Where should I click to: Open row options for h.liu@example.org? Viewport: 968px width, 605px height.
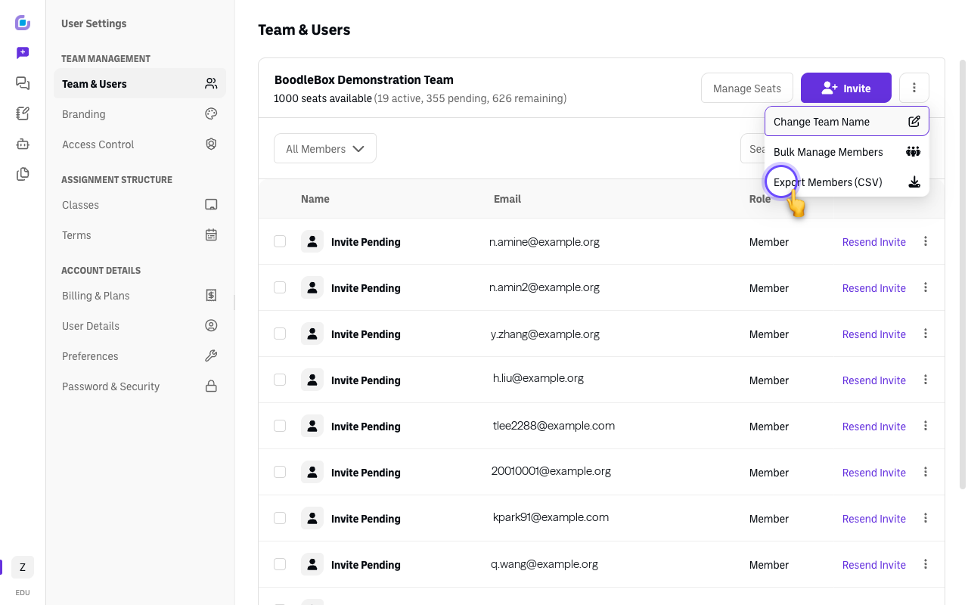pyautogui.click(x=926, y=380)
